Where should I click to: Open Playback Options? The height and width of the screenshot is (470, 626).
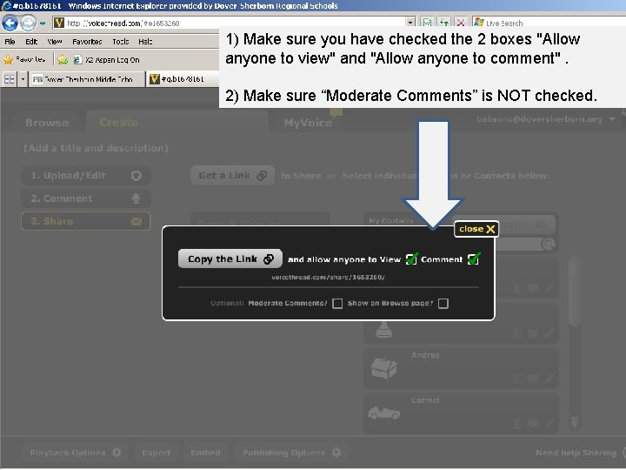pos(75,453)
